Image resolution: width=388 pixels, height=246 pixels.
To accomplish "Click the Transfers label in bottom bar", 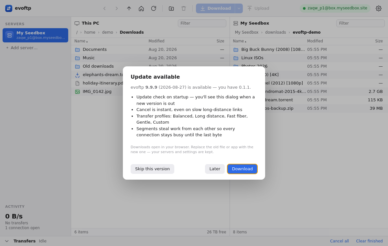I will pyautogui.click(x=25, y=241).
